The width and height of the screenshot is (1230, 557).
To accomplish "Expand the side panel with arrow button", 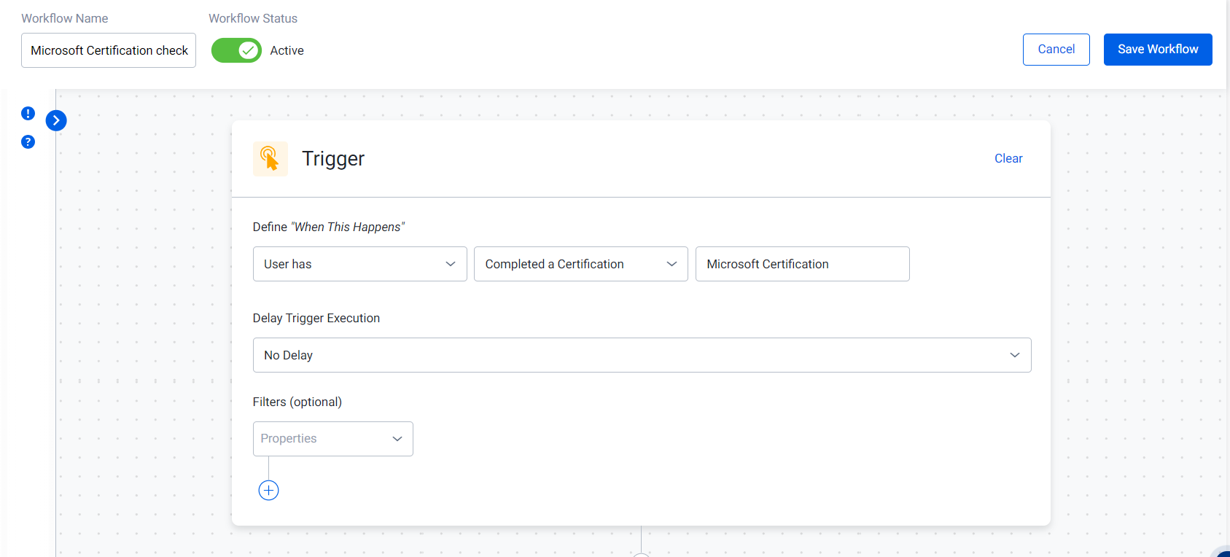I will (x=56, y=120).
